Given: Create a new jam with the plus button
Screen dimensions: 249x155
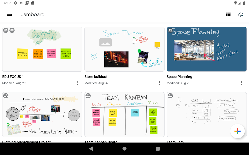Looking at the screenshot, I should pos(237,131).
